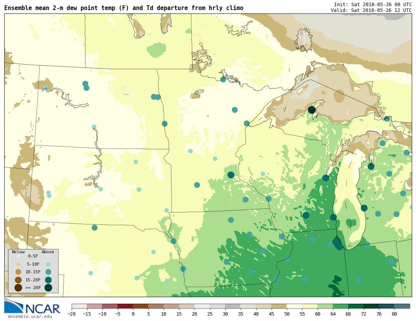Click the -20 tick label on color bar
Screen dimensions: 416x321
click(x=72, y=314)
